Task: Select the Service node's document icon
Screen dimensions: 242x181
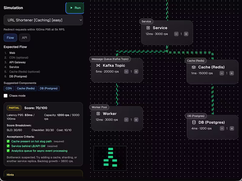Action: (x=148, y=28)
